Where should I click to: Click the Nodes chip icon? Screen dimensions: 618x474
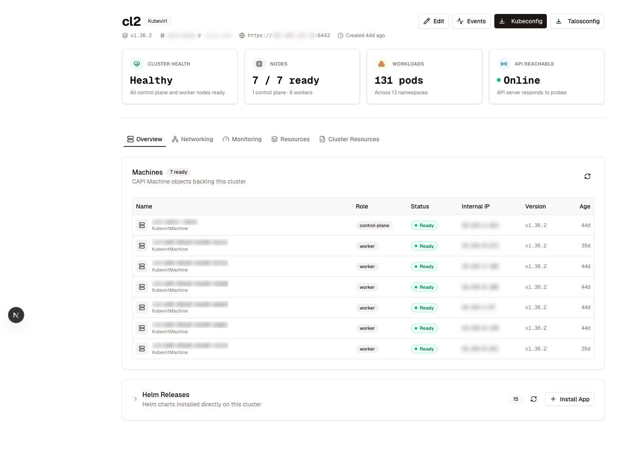pyautogui.click(x=259, y=64)
